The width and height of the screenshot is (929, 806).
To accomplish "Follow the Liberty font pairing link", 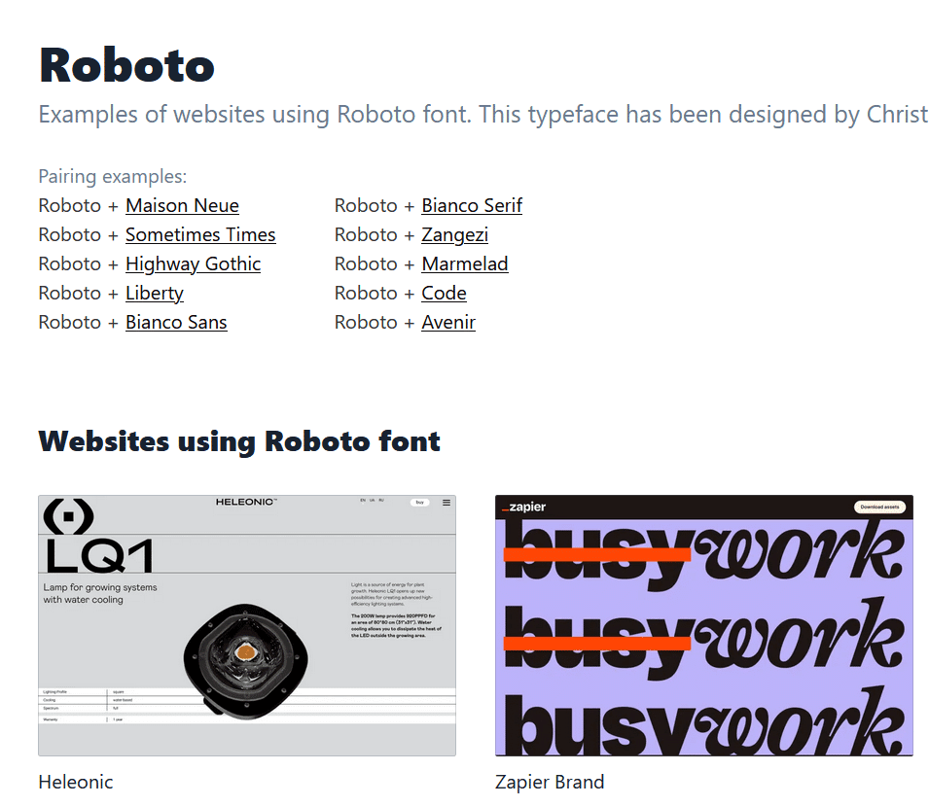I will (x=154, y=294).
